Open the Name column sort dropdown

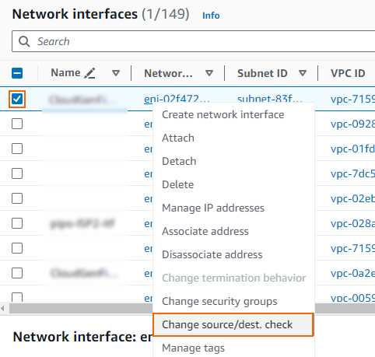116,73
